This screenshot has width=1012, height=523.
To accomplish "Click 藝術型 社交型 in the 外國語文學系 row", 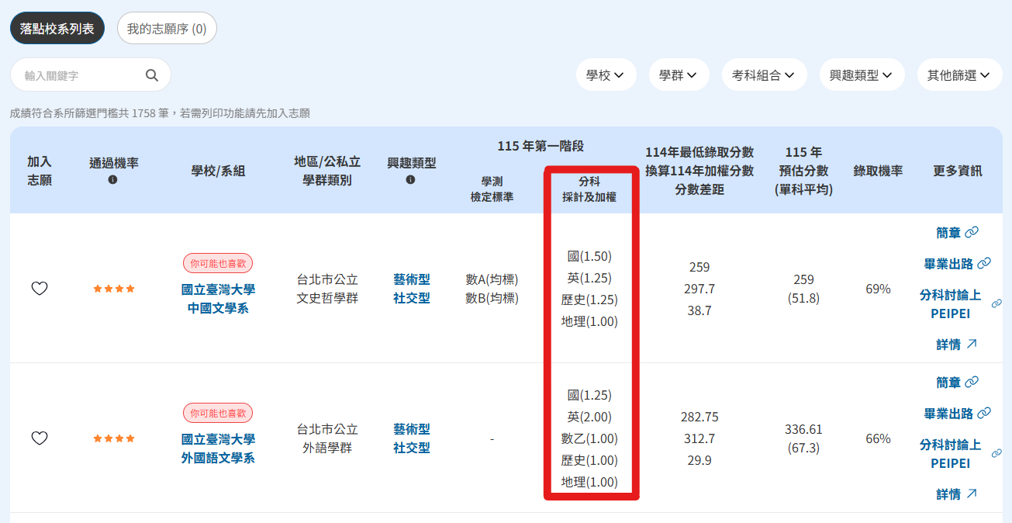I will tap(411, 438).
